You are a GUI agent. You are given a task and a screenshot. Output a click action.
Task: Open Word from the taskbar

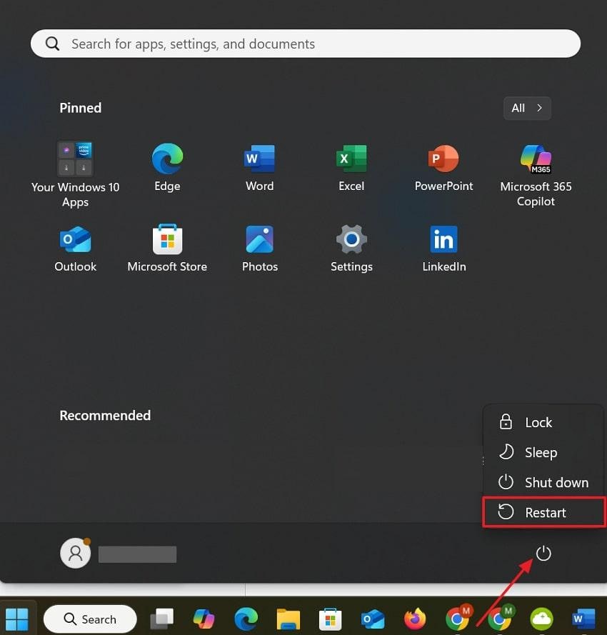(x=583, y=619)
